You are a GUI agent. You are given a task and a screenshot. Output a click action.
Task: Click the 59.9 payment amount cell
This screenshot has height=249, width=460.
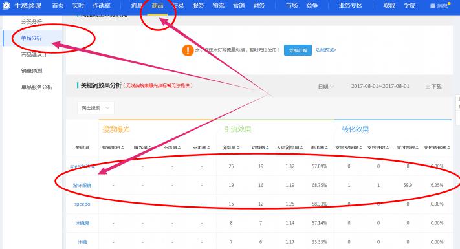point(408,186)
